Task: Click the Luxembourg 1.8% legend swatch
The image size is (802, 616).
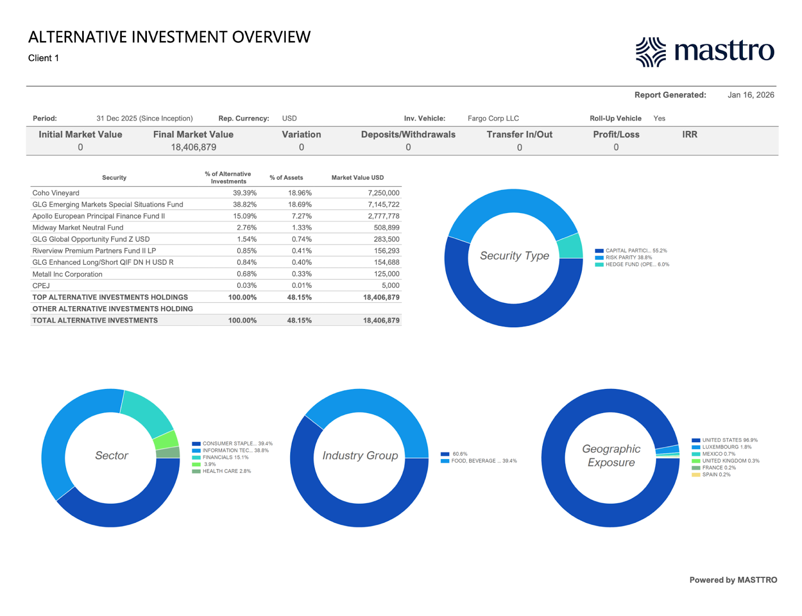Action: tap(696, 447)
